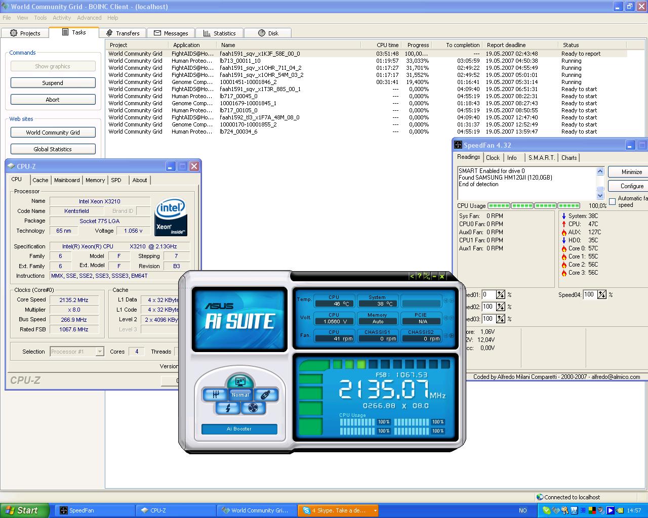Click next arrow on the Fan row
Image resolution: width=648 pixels, height=518 pixels.
452,335
